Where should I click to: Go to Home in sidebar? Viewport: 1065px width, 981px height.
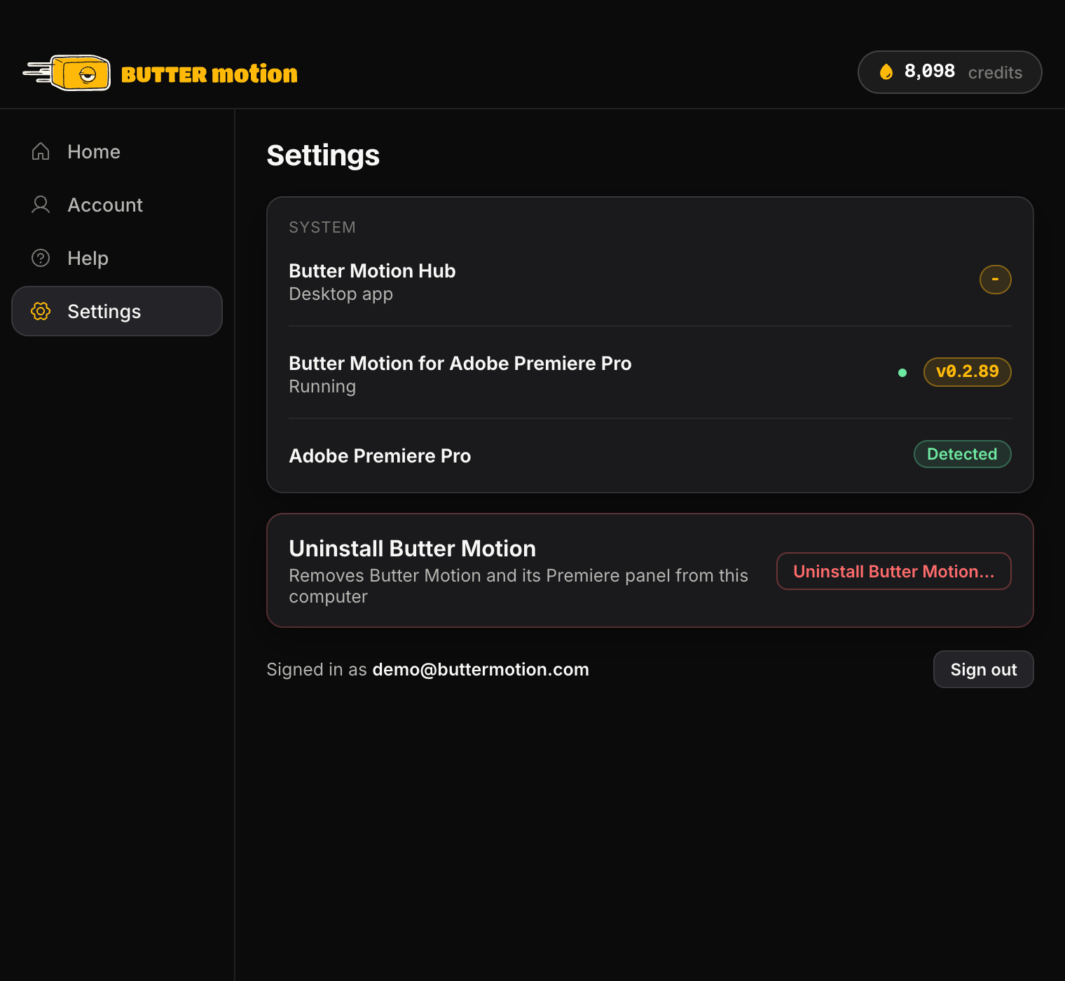point(117,151)
